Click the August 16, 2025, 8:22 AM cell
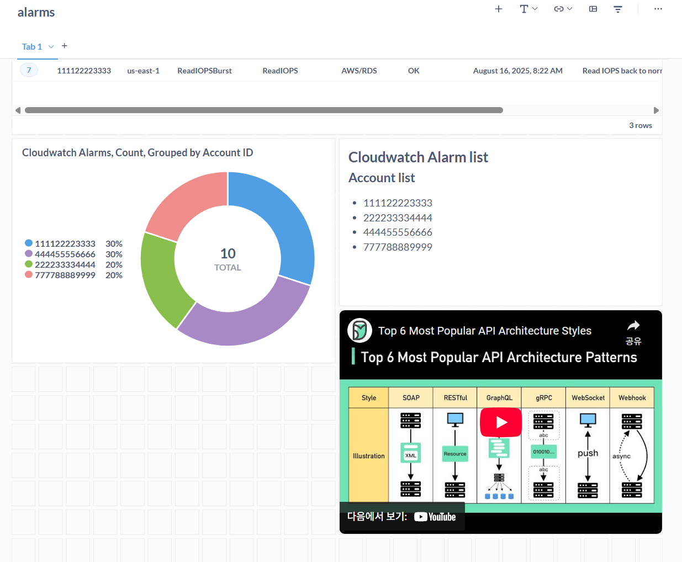Viewport: 682px width, 562px height. (x=517, y=71)
